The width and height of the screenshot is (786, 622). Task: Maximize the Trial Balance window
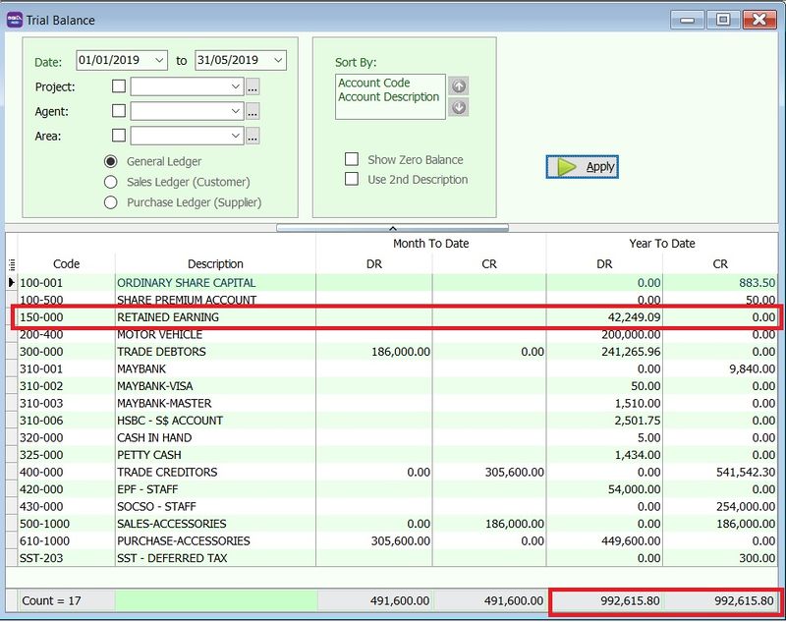tap(722, 19)
